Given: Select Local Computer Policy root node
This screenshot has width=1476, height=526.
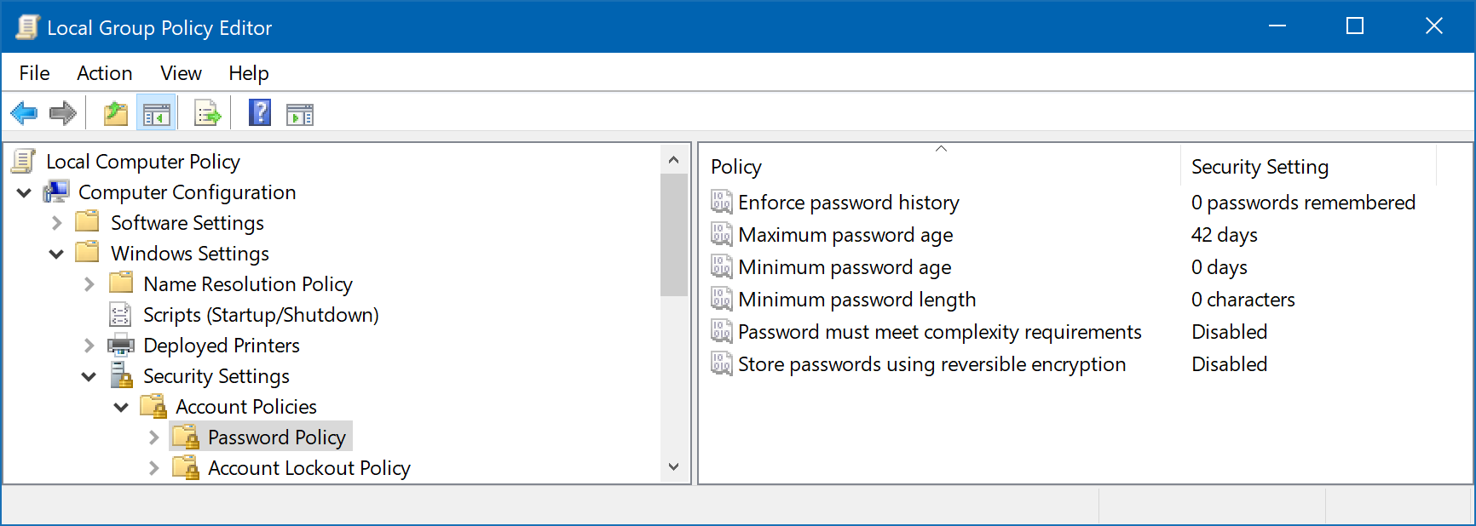Looking at the screenshot, I should [x=143, y=162].
